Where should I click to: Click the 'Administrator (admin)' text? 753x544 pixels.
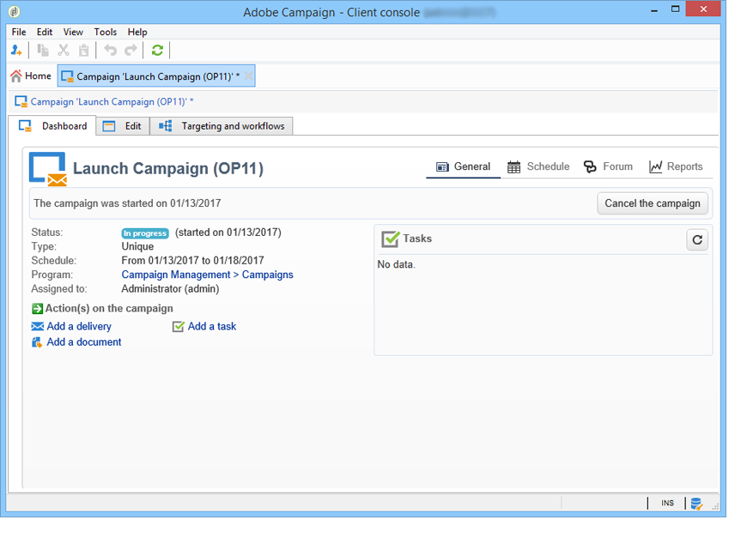(x=170, y=289)
